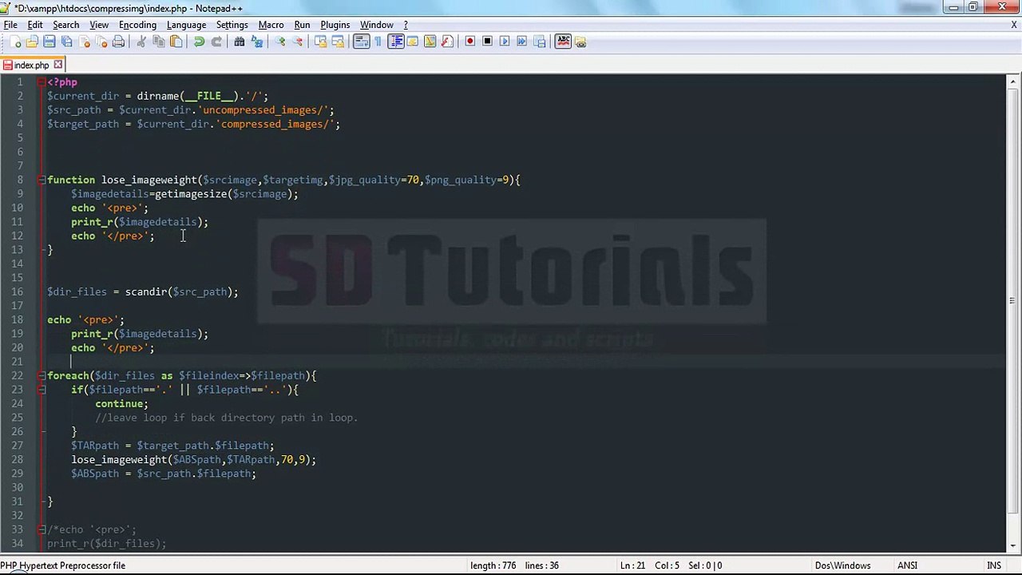This screenshot has height=575, width=1022.
Task: Click the Redo toolbar arrow
Action: click(216, 42)
